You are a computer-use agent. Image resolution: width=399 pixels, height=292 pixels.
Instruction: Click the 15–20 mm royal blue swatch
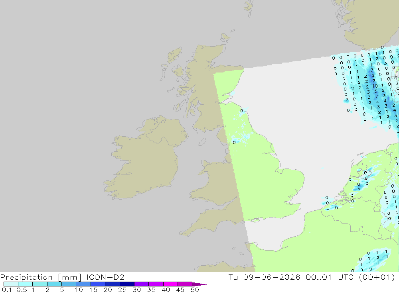click(98, 284)
